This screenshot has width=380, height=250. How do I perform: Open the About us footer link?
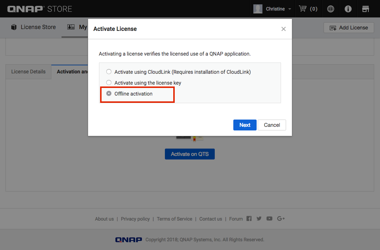pos(104,219)
